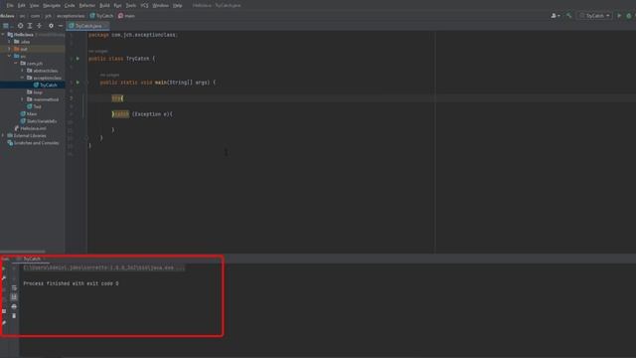The width and height of the screenshot is (636, 358).
Task: Click the java.exe command line link
Action: tap(103, 268)
